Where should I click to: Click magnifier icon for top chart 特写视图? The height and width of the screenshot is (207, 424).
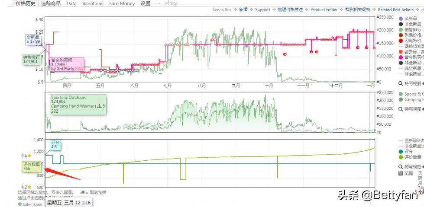pyautogui.click(x=401, y=84)
